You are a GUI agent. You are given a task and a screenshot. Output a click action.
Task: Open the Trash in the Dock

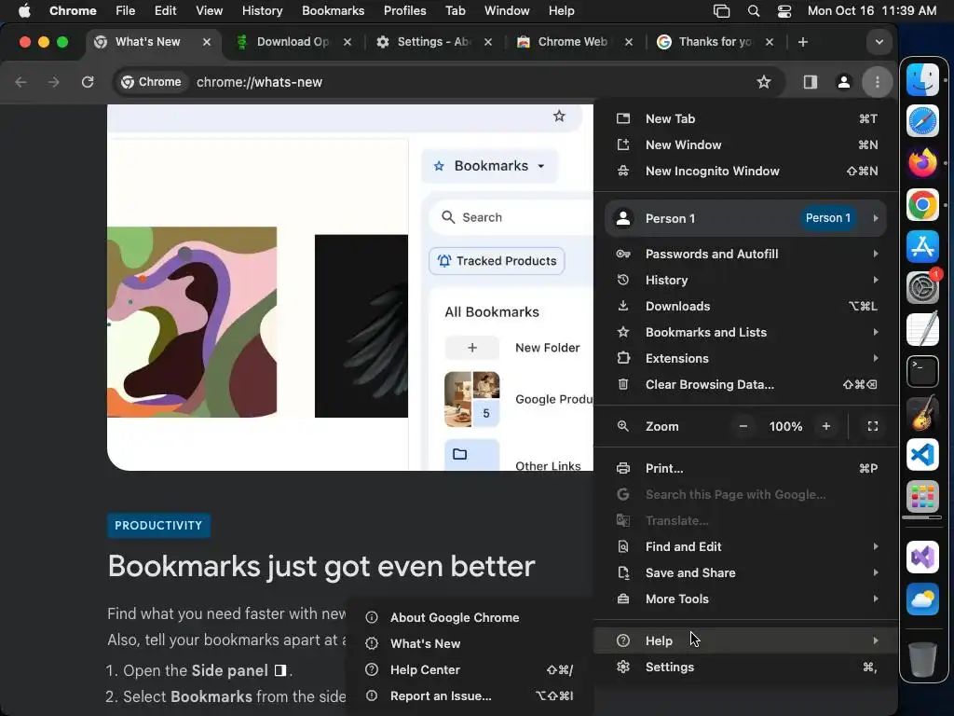pyautogui.click(x=922, y=659)
